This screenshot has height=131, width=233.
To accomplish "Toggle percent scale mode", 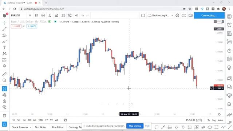I will point(209,120).
